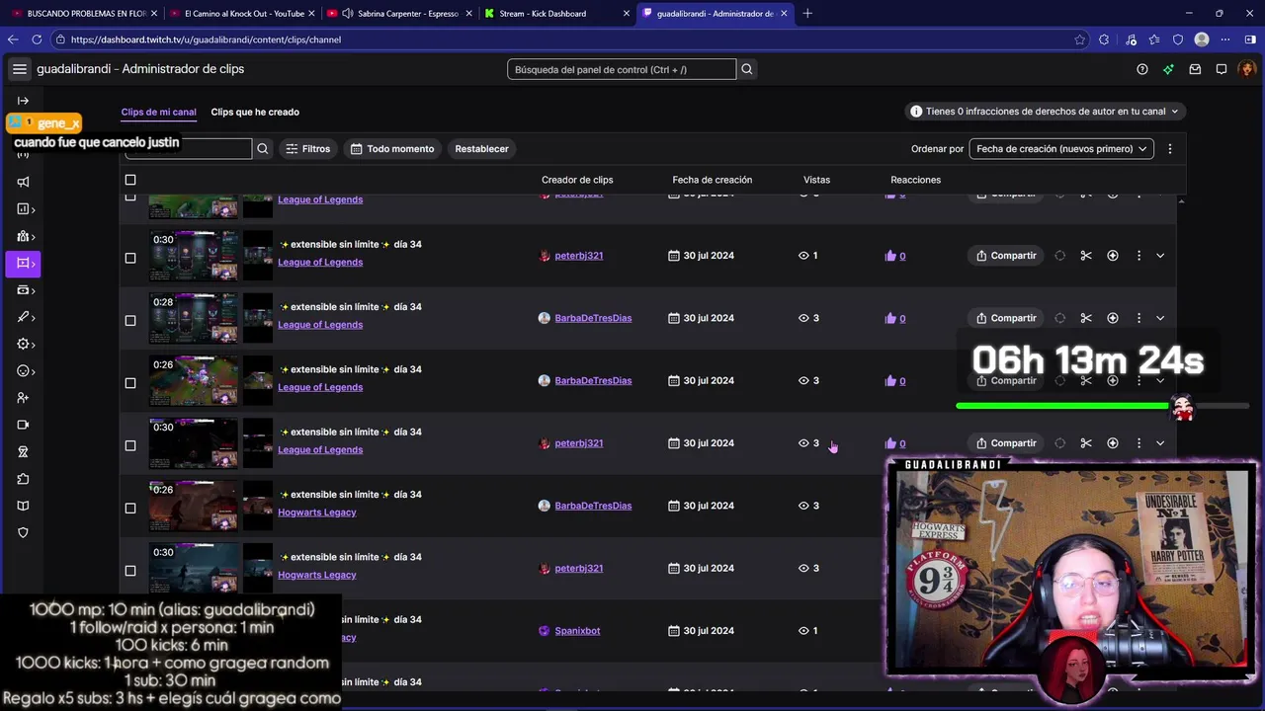Open the book creator camp sidebar icon

23,506
